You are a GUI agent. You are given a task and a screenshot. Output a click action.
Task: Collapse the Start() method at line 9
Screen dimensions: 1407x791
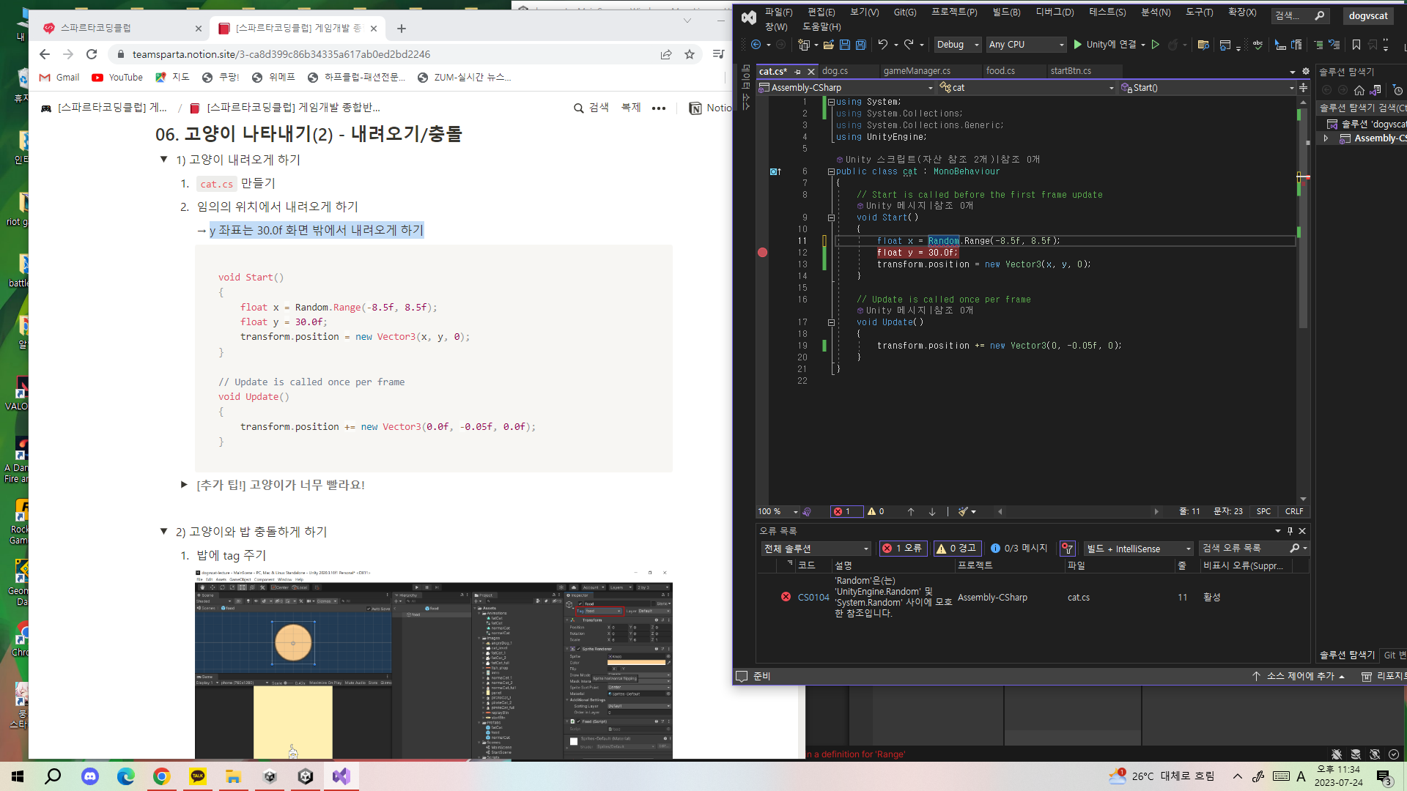(x=831, y=218)
